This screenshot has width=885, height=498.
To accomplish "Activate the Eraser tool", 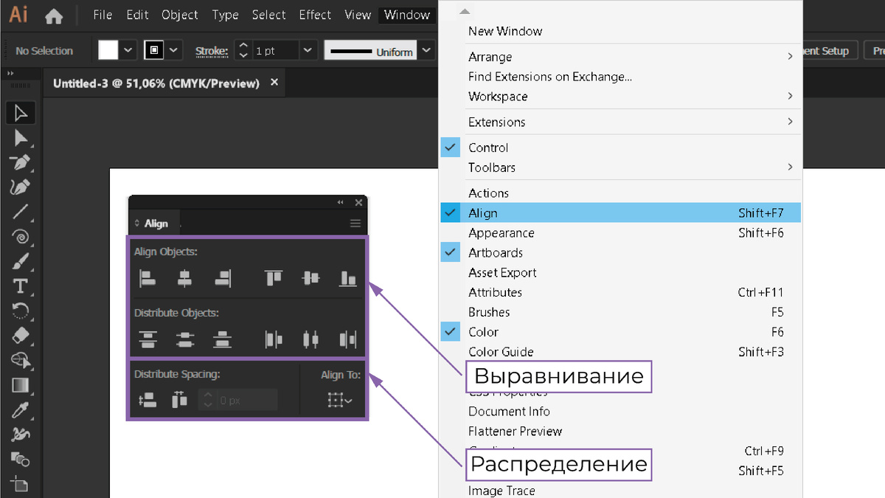I will pos(21,336).
